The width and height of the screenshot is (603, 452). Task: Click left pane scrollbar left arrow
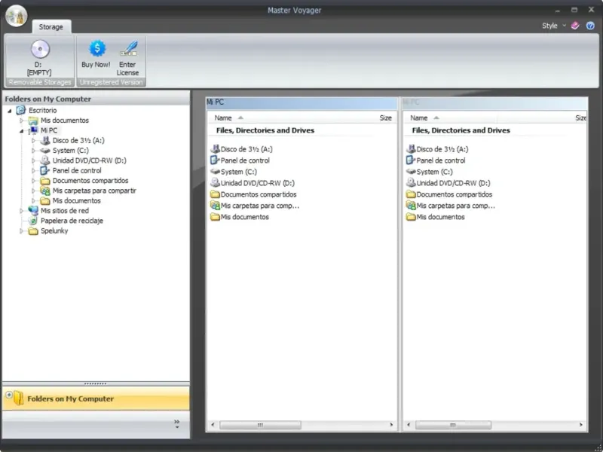coord(213,425)
